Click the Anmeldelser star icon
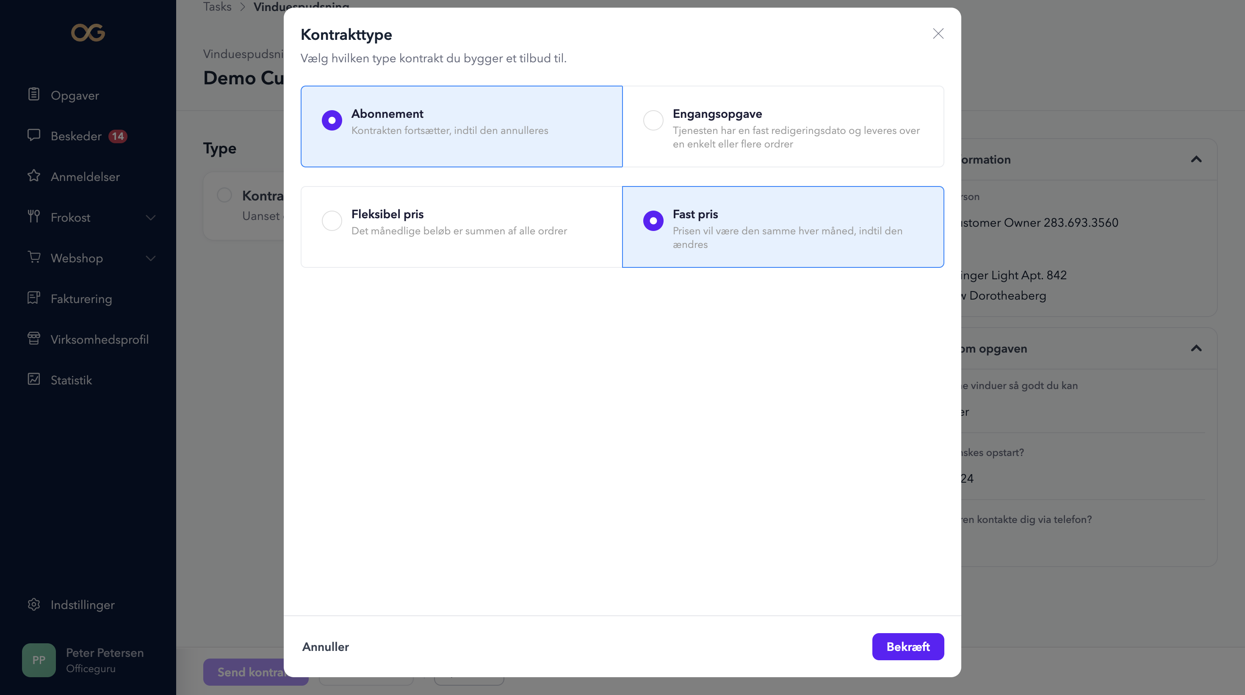 (x=34, y=175)
